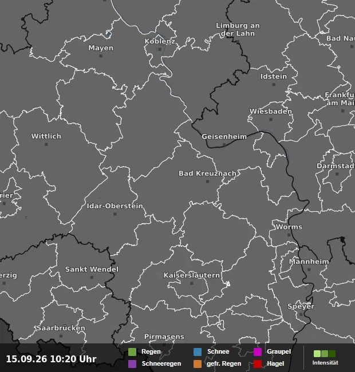355x372 pixels.
Task: Click the Worms city label
Action: pos(289,227)
